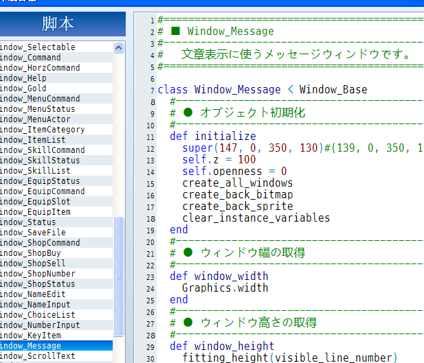Click 'fitting_height(visible_line_number)' line

[x=289, y=358]
